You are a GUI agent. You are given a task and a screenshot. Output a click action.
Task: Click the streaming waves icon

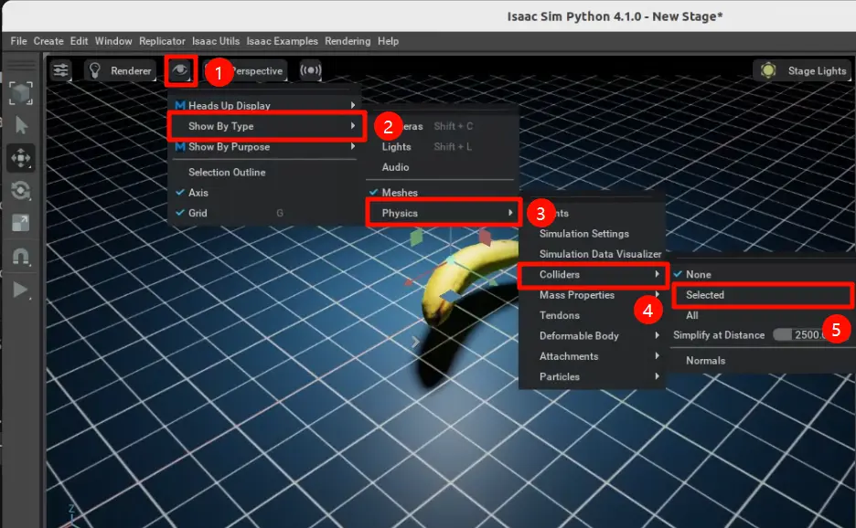(311, 70)
